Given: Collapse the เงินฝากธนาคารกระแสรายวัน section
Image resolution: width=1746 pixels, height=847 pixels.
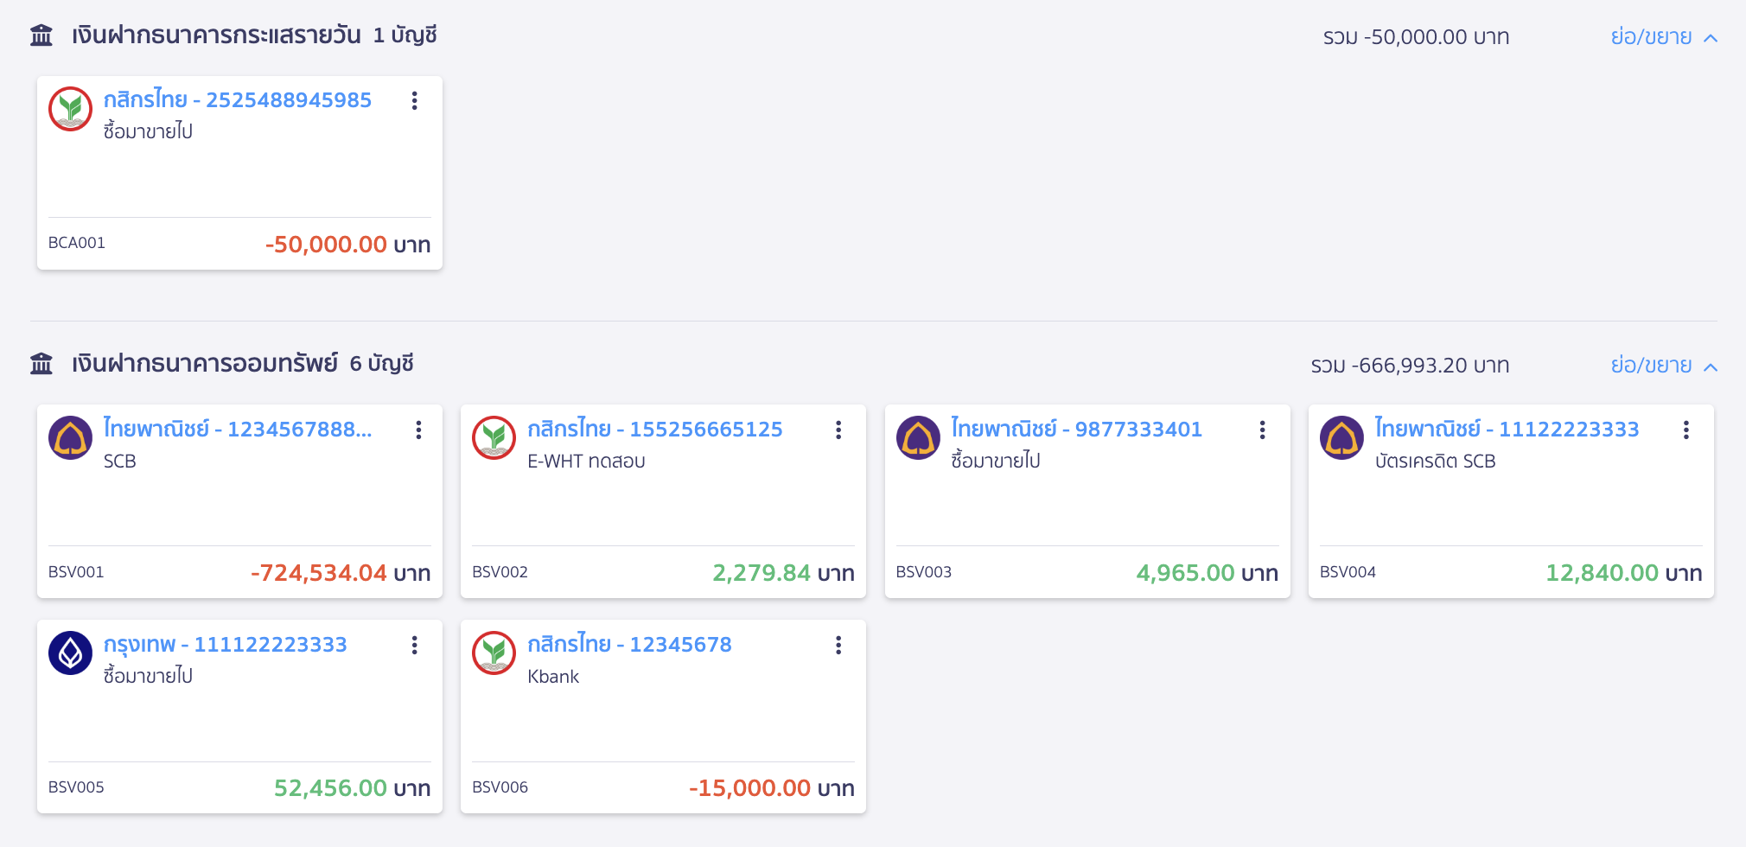Looking at the screenshot, I should pyautogui.click(x=1663, y=37).
